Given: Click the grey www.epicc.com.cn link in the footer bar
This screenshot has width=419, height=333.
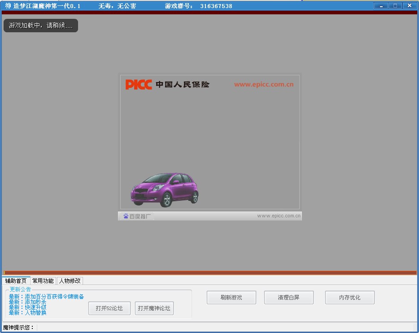Looking at the screenshot, I should pyautogui.click(x=279, y=216).
